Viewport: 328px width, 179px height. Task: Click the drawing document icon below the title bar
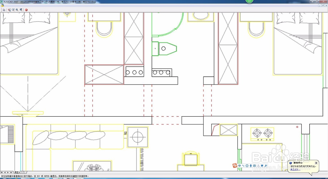tap(3, 5)
